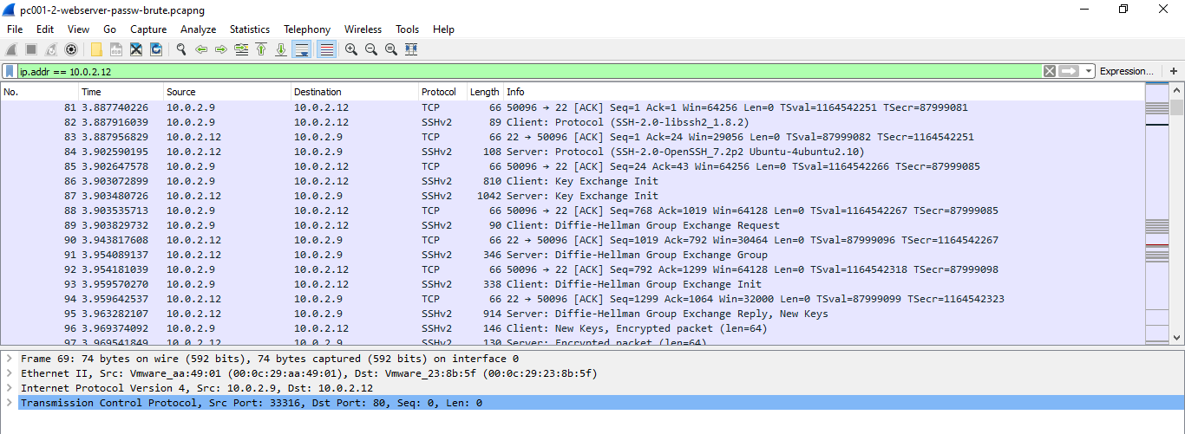Open the capture options gear icon
Viewport: 1185px width, 434px height.
pyautogui.click(x=71, y=49)
